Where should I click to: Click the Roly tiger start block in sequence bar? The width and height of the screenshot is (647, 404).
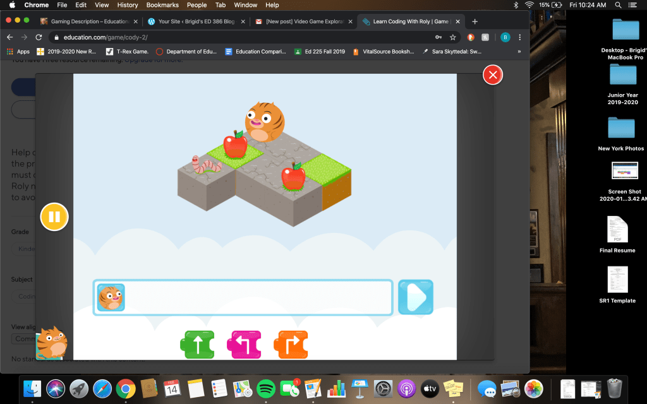click(x=111, y=297)
